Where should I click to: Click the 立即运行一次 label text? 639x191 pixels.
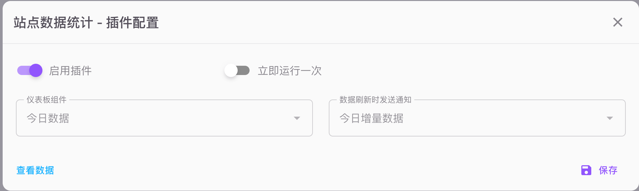[x=290, y=71]
